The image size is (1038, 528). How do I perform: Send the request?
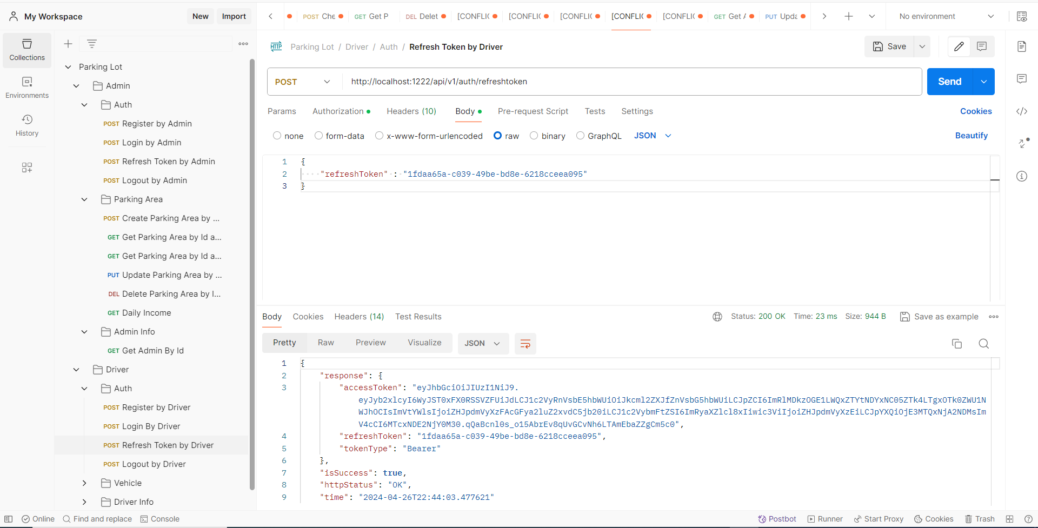click(950, 82)
